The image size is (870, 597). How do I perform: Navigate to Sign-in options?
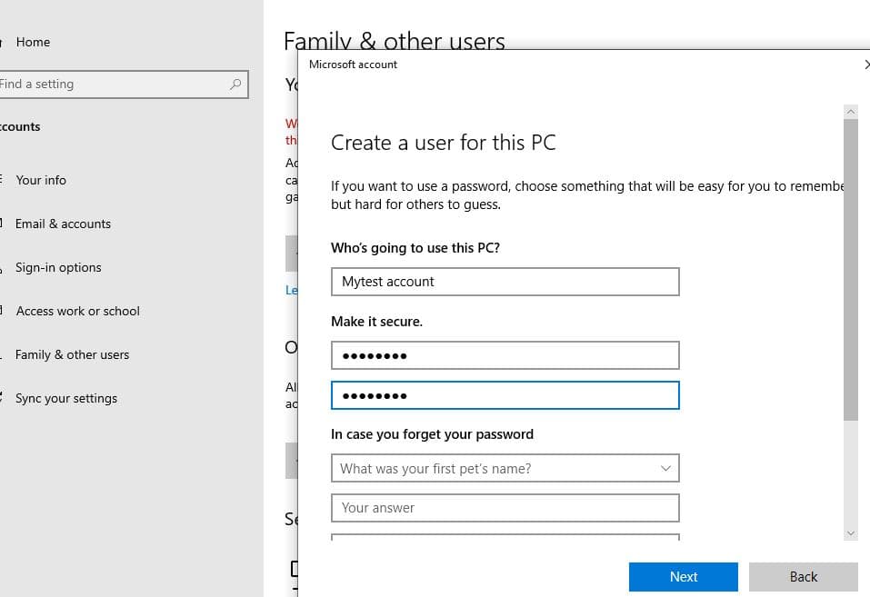[58, 267]
